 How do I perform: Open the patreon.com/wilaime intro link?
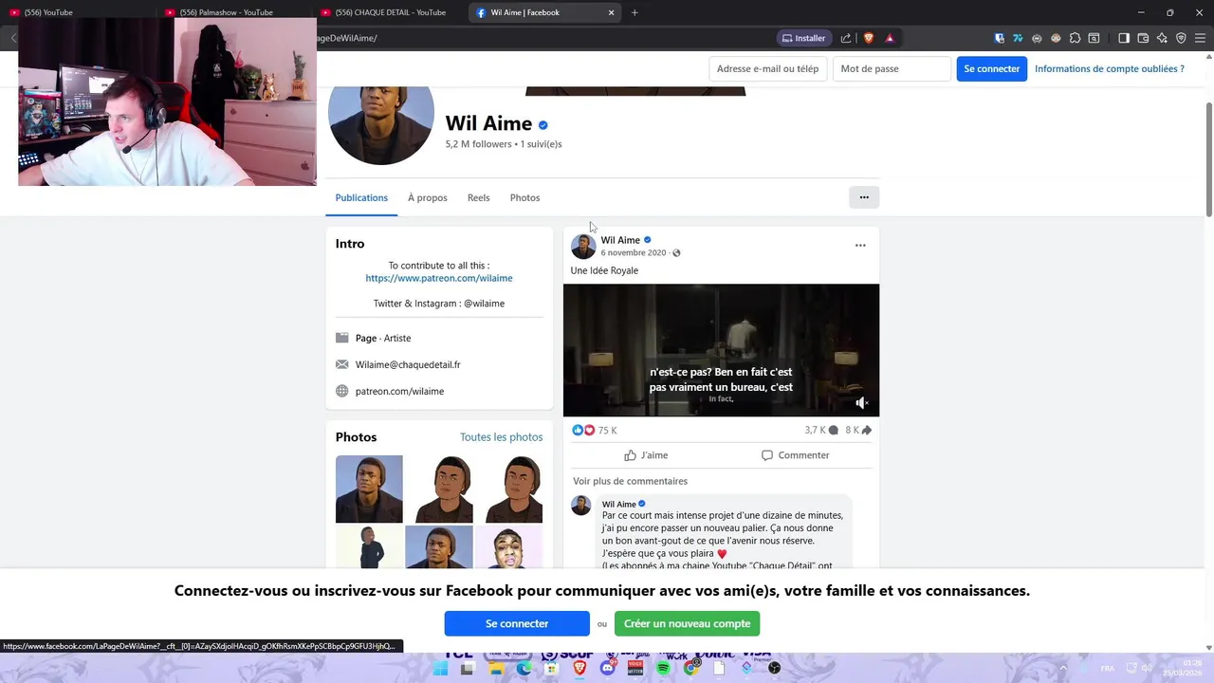[439, 278]
